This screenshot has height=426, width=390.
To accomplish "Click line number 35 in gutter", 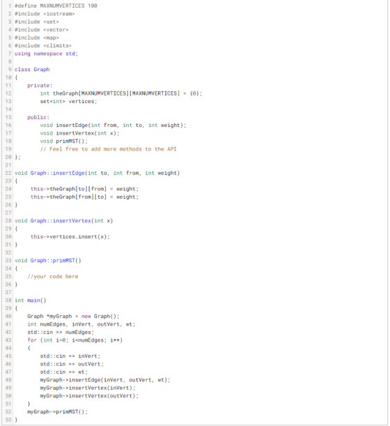I will 8,276.
